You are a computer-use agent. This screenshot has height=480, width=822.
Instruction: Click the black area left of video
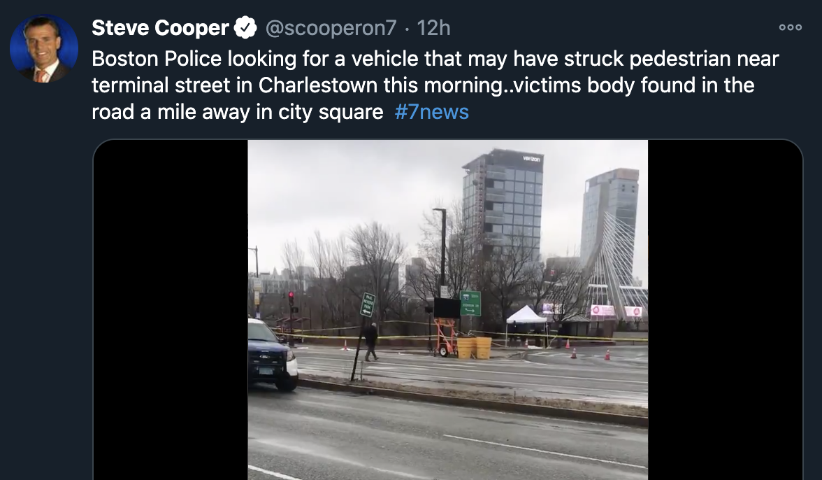(x=171, y=309)
